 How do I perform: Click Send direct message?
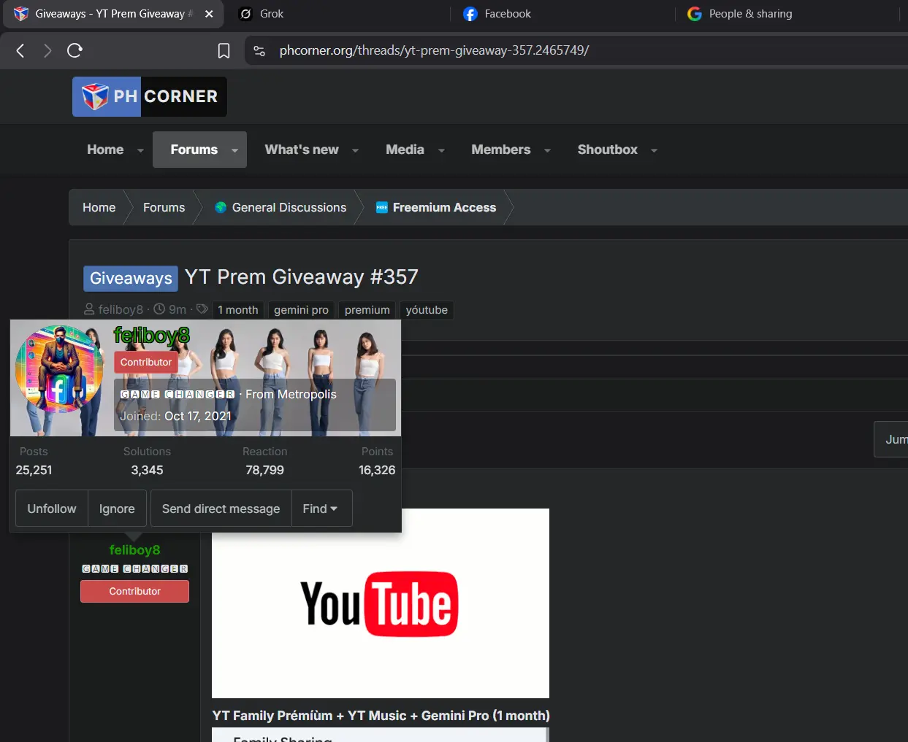click(x=221, y=509)
